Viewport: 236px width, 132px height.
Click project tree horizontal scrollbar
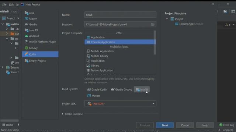click(x=9, y=121)
